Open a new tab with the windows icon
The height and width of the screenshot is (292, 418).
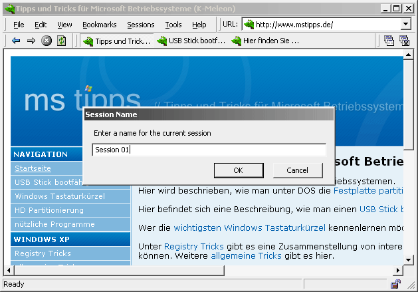(x=389, y=41)
